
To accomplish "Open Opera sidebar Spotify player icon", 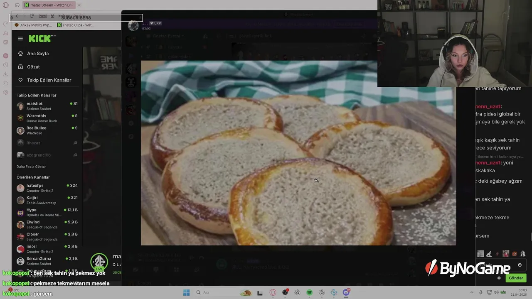I will pos(5,56).
